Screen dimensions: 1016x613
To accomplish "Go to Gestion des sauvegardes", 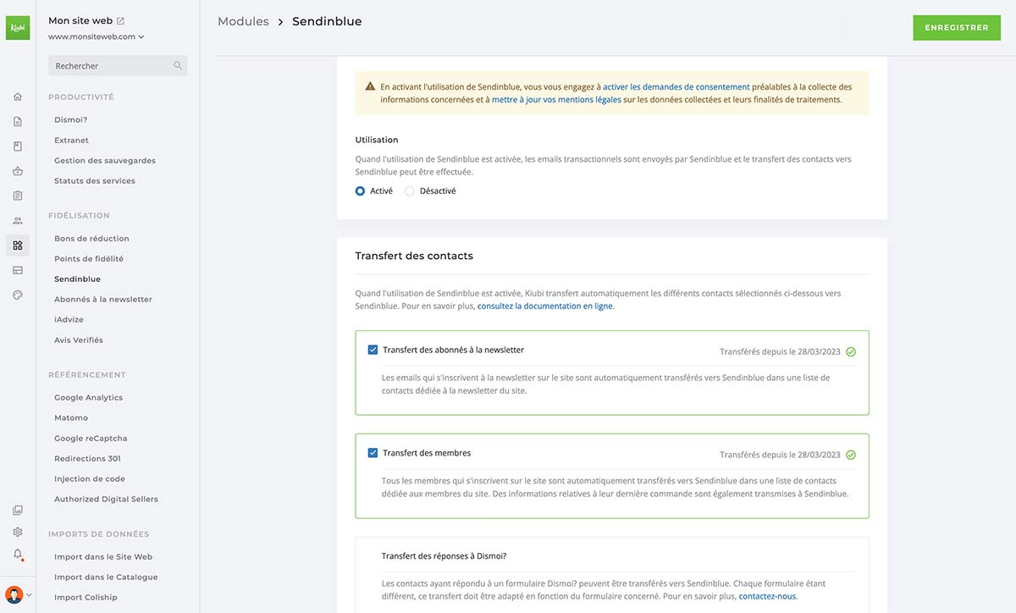I will (105, 161).
